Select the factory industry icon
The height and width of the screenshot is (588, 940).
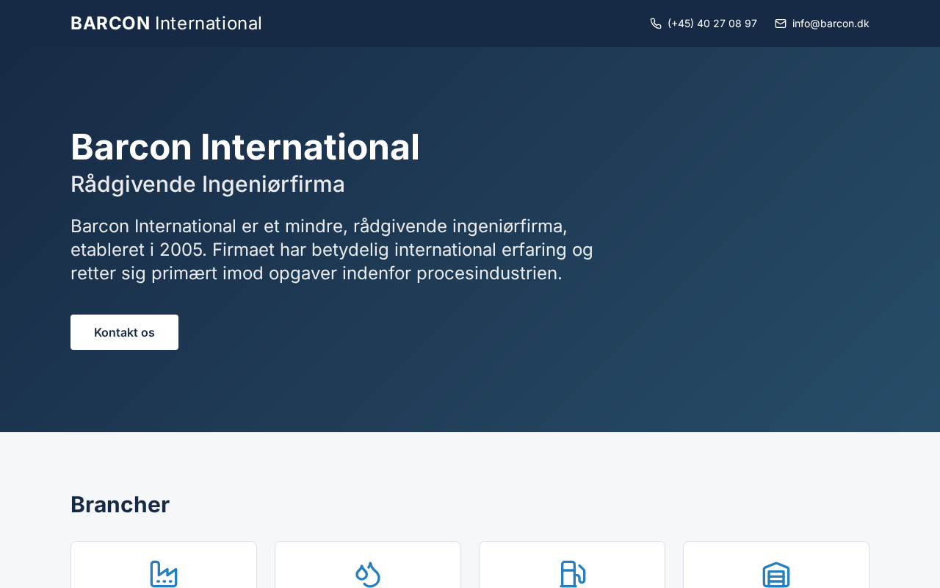tap(164, 574)
